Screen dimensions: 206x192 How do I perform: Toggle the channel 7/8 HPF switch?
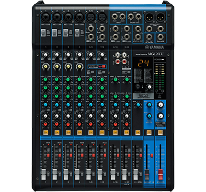click(104, 72)
